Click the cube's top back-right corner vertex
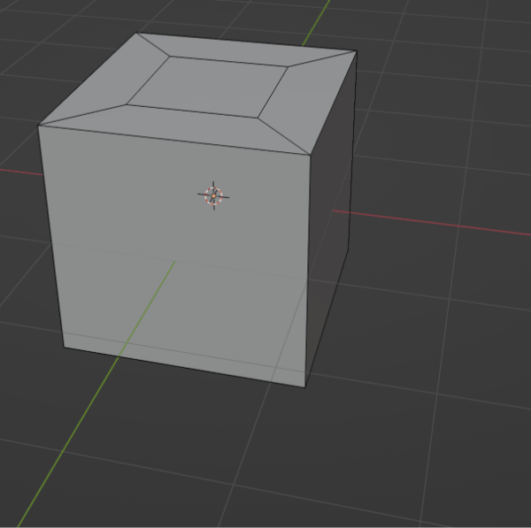Image resolution: width=531 pixels, height=528 pixels. click(356, 50)
